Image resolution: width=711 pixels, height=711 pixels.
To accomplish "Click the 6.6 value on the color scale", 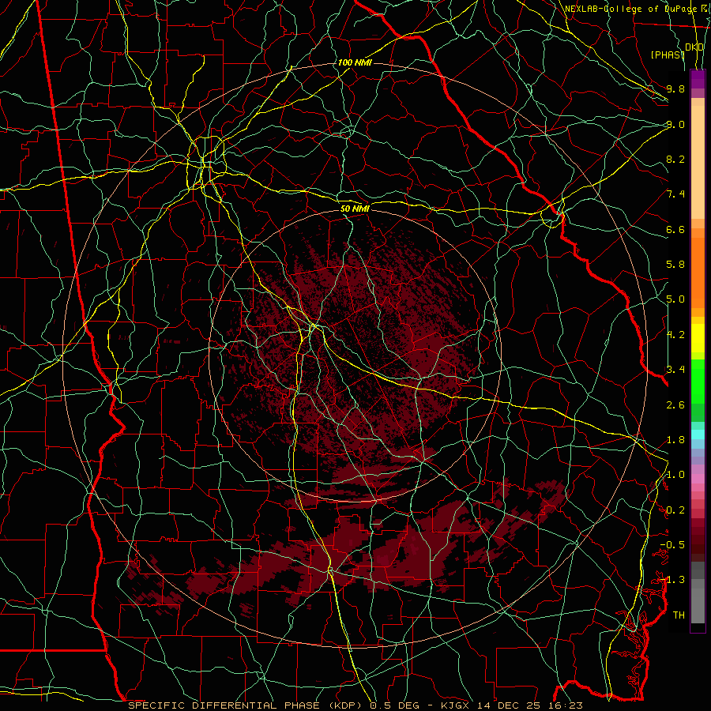I will [675, 229].
